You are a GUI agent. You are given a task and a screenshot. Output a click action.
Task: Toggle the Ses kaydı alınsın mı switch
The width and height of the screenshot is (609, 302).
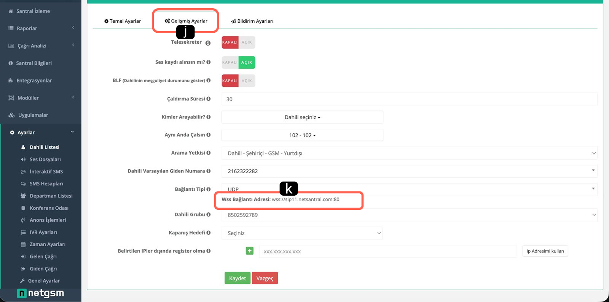click(238, 62)
